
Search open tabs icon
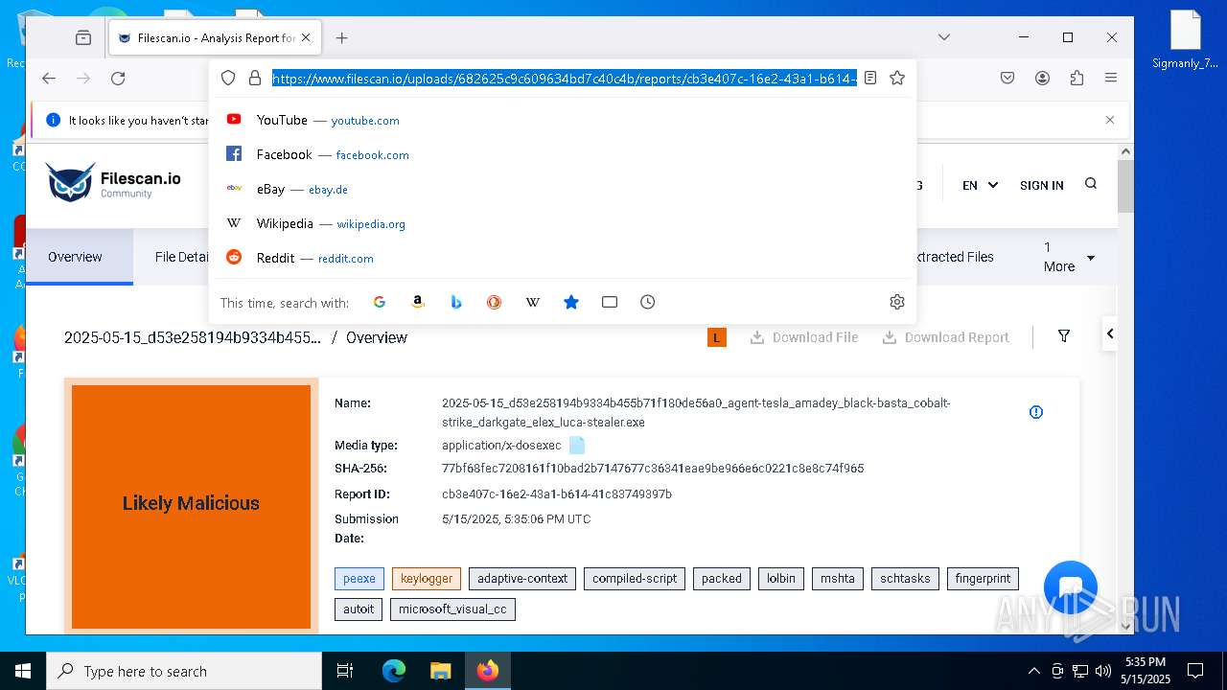coord(610,302)
